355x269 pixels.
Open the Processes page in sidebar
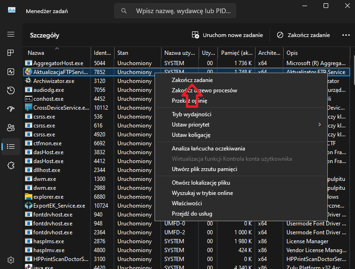click(10, 53)
